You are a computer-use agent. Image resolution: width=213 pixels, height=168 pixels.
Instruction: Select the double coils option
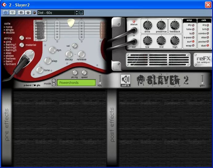[x=9, y=32]
